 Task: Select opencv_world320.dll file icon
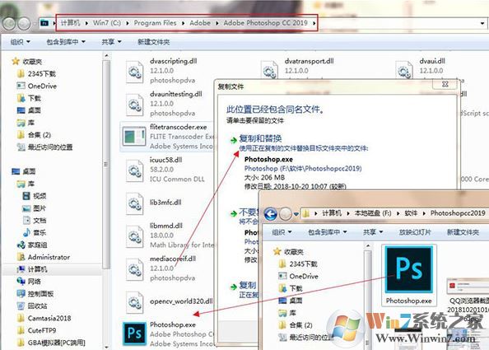pyautogui.click(x=134, y=302)
